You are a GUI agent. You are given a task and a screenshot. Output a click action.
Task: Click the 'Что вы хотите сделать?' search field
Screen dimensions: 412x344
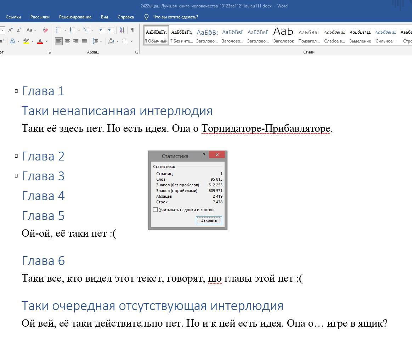pos(175,17)
